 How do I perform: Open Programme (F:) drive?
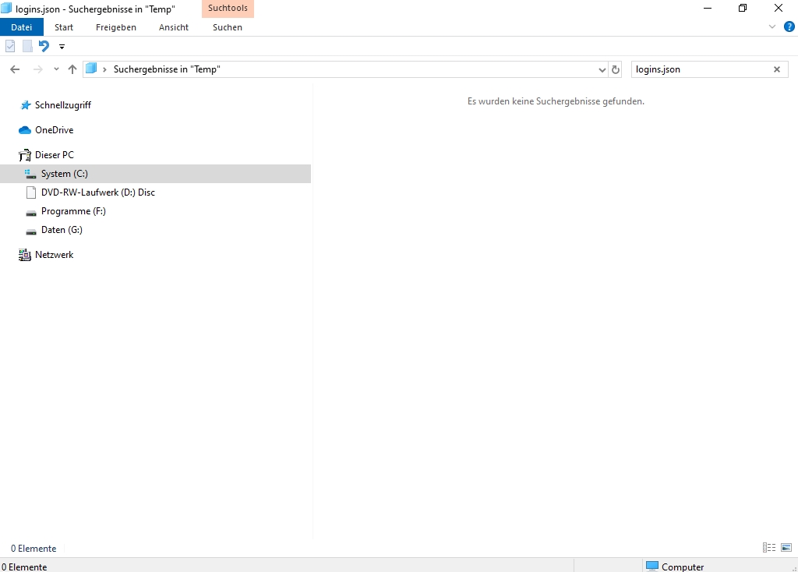pos(73,211)
